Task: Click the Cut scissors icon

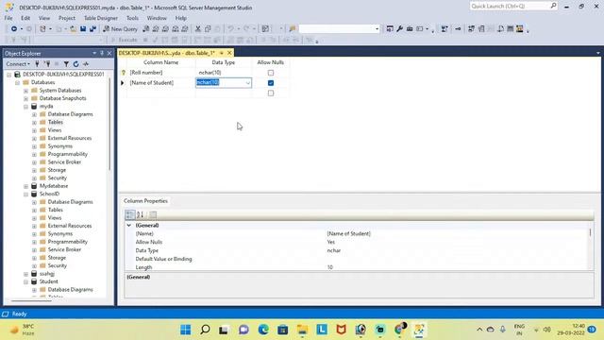Action: (x=197, y=29)
